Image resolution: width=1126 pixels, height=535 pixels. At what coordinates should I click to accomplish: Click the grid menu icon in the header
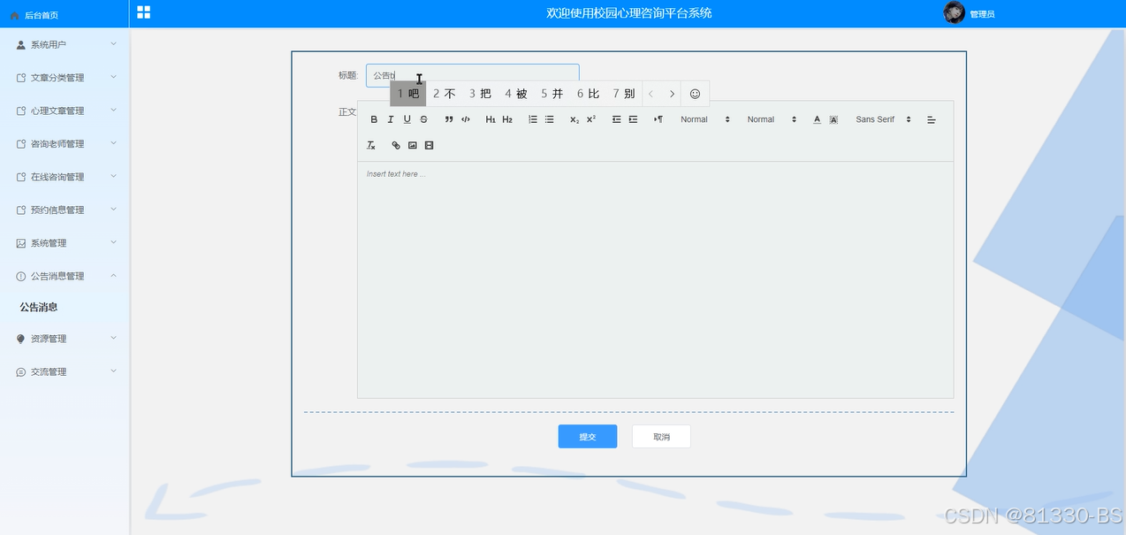(143, 12)
